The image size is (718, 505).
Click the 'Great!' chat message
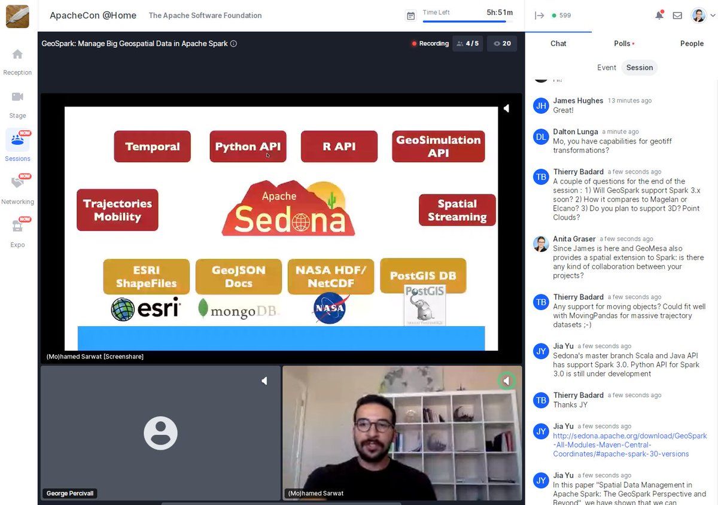coord(563,111)
